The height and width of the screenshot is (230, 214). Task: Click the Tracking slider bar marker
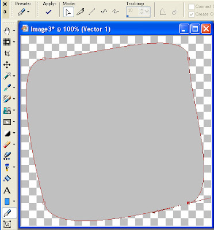tap(128, 17)
